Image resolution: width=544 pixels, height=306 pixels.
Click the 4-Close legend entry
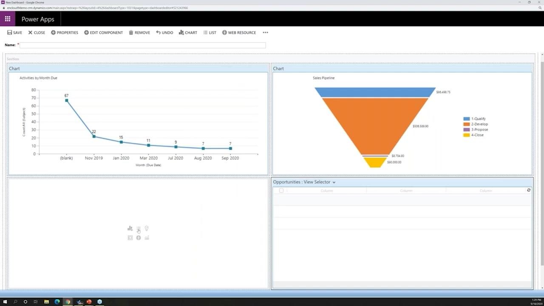(473, 135)
